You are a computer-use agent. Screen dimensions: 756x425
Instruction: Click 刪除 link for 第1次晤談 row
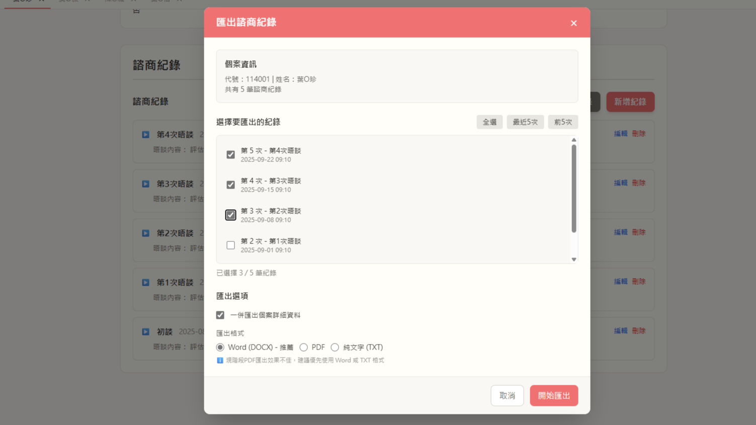pyautogui.click(x=639, y=282)
